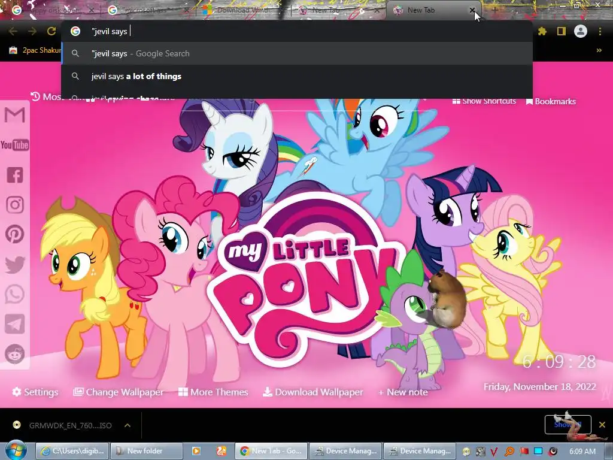
Task: Open the Chrome three-dot menu
Action: (600, 31)
